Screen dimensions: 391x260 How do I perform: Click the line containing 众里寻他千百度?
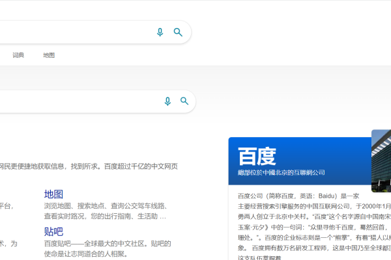pos(314,227)
